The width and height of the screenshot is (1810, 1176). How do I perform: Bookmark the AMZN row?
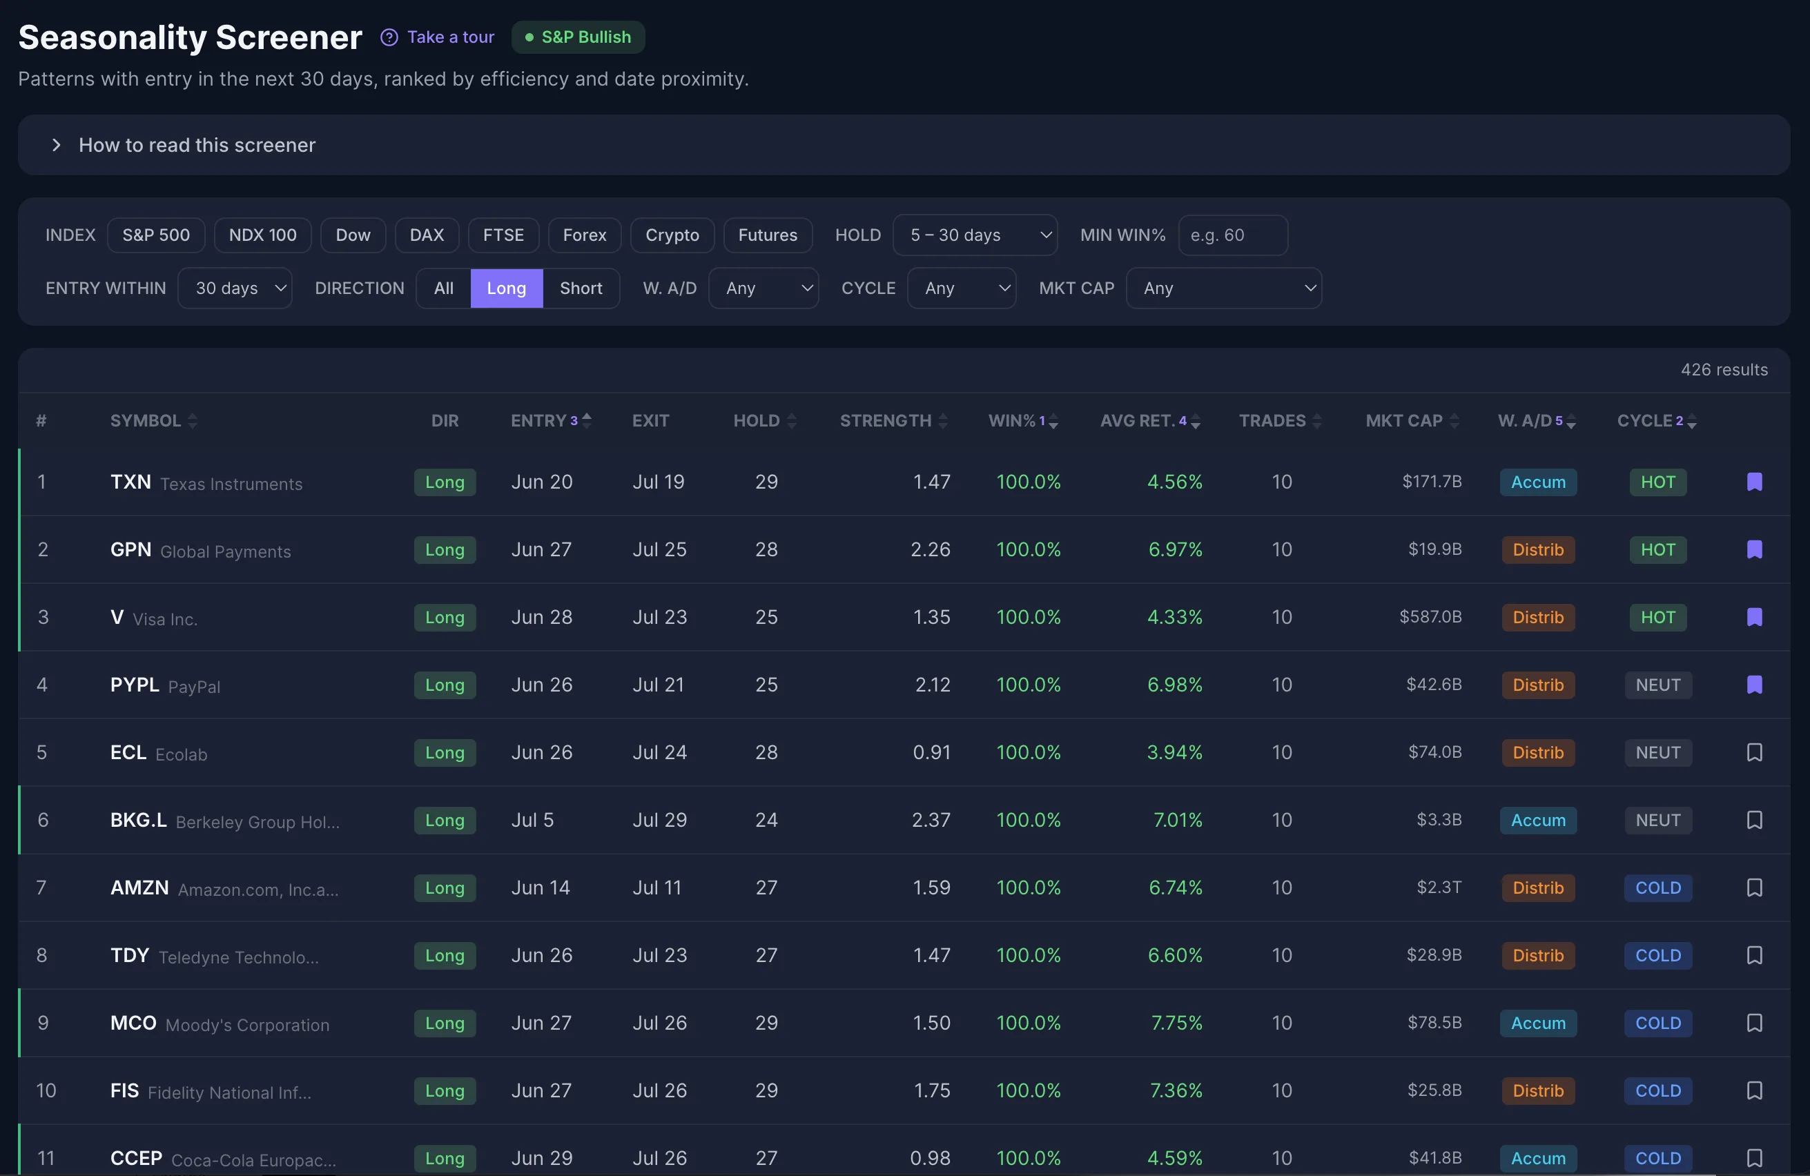1753,888
